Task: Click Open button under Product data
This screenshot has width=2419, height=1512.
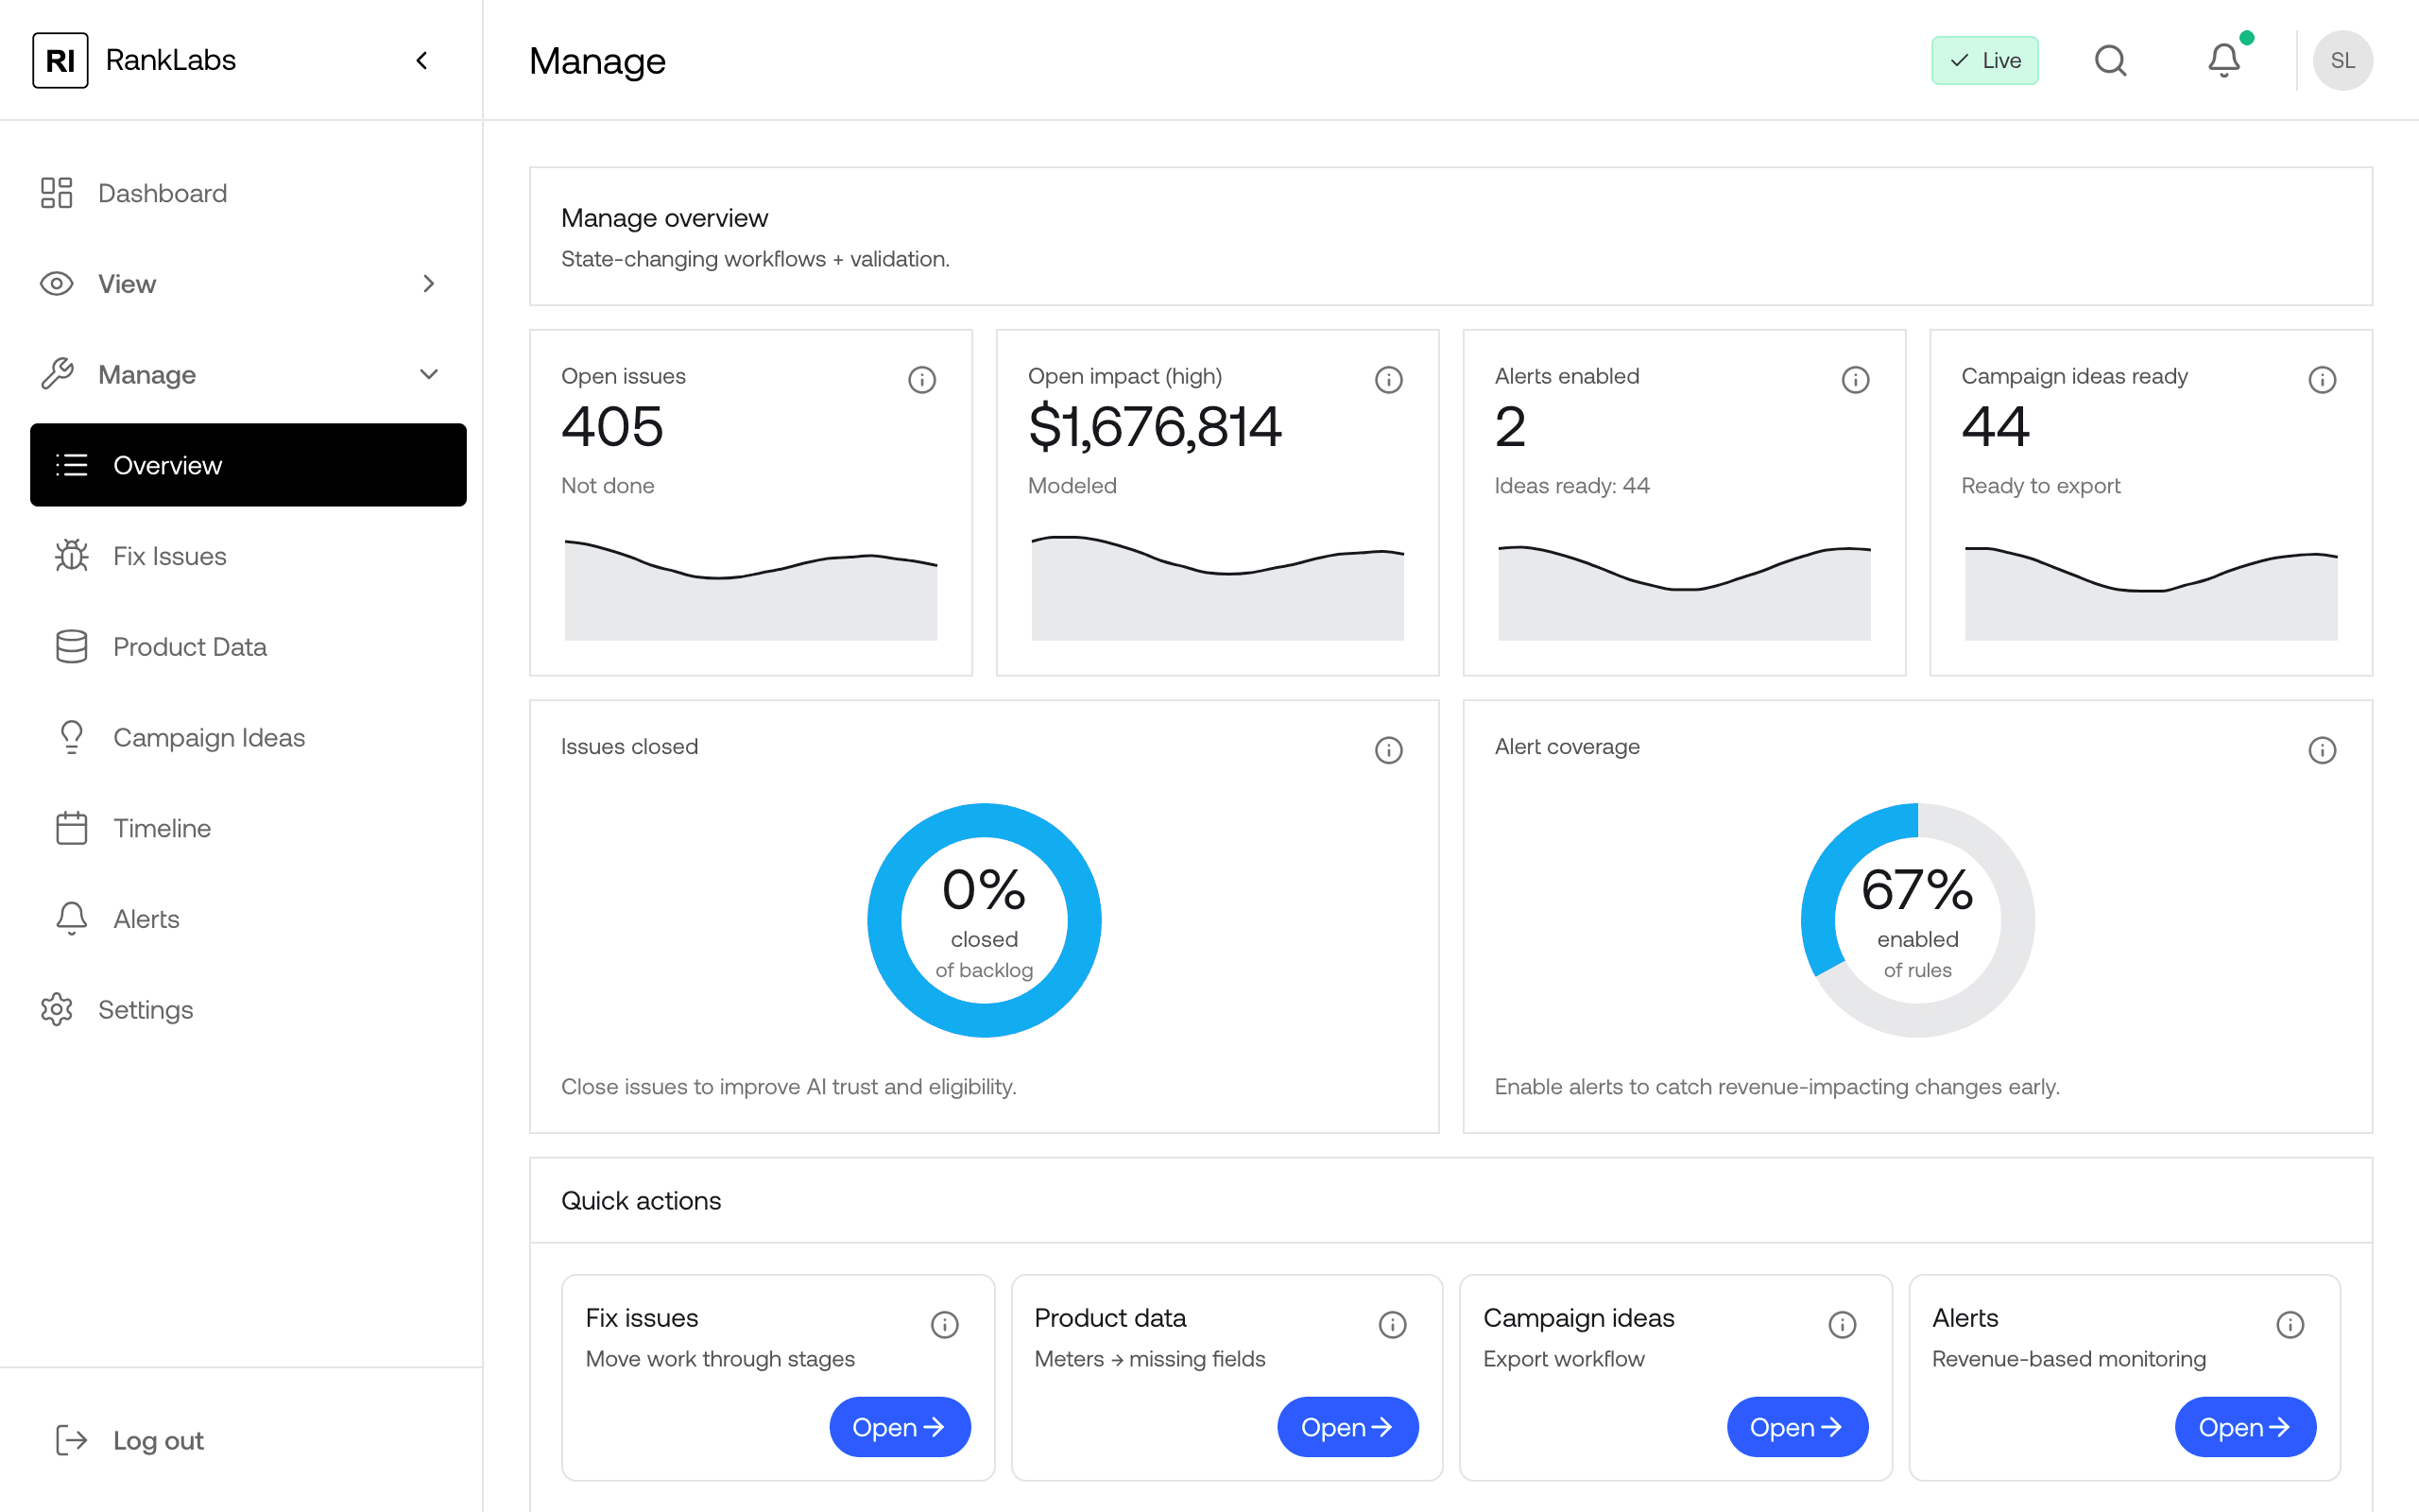Action: click(1347, 1427)
